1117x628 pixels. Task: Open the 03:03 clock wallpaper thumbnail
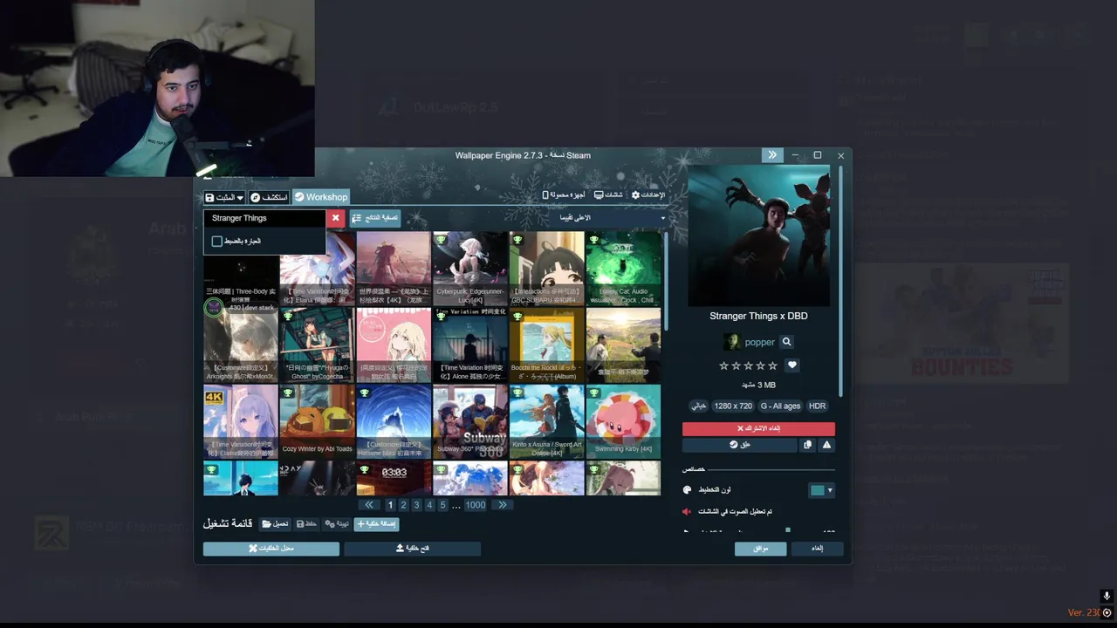tap(394, 478)
